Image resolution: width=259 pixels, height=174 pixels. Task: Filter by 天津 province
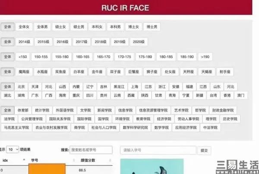pyautogui.click(x=35, y=87)
